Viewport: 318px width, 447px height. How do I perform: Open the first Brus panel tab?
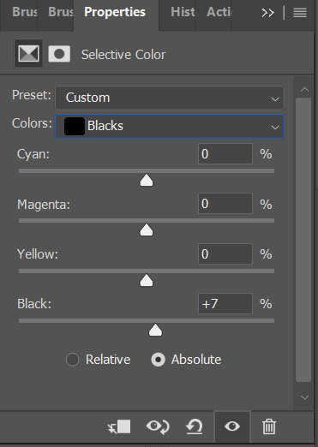[25, 12]
